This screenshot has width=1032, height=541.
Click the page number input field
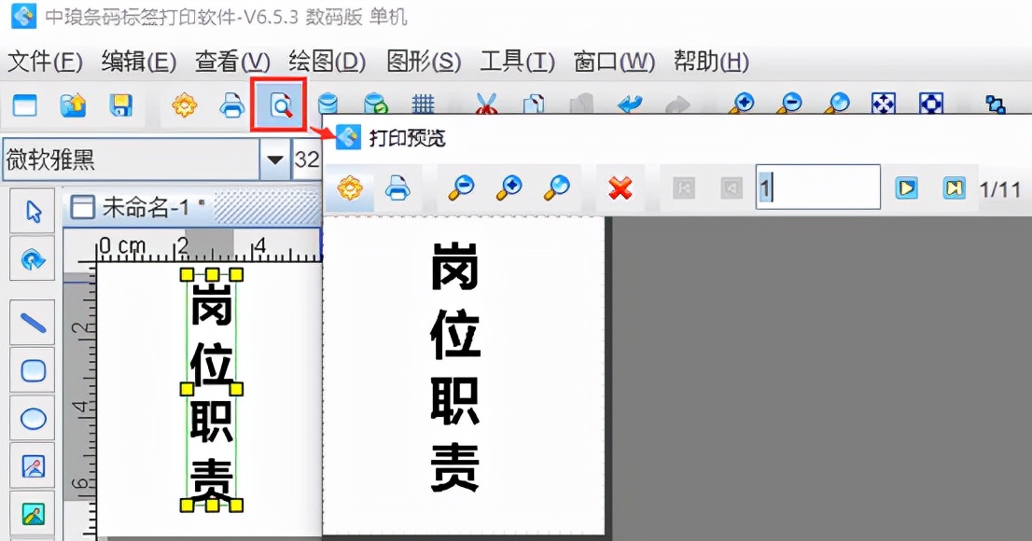point(818,187)
